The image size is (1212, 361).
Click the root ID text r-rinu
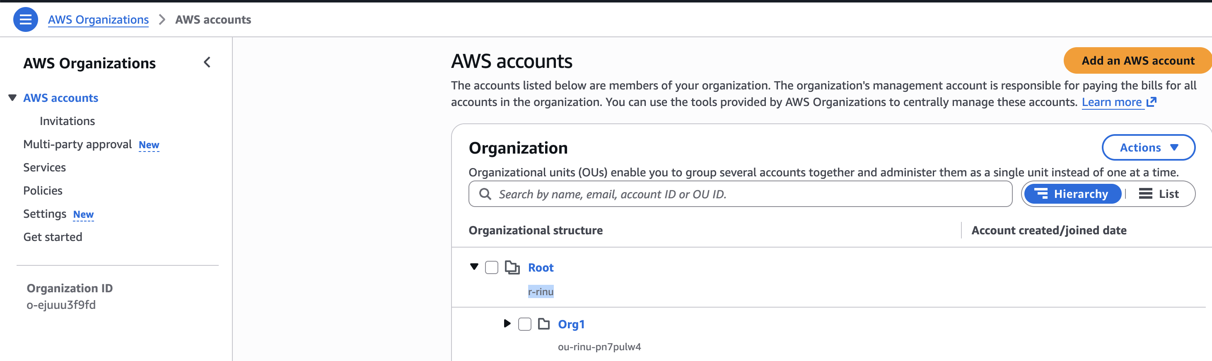(541, 291)
